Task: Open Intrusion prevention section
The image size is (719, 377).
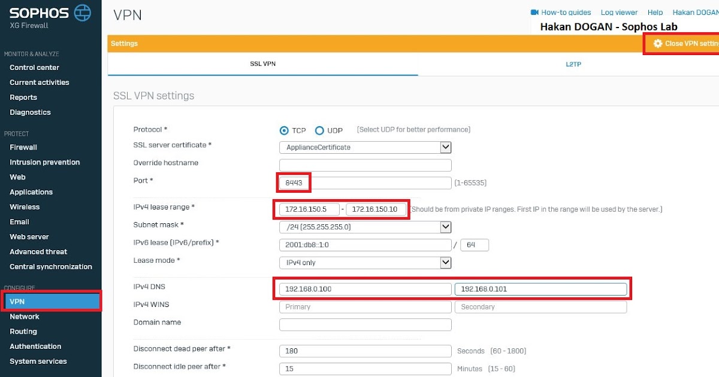Action: click(44, 162)
